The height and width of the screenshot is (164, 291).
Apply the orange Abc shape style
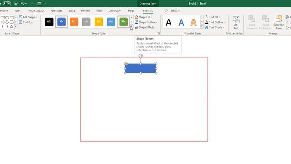(74, 22)
